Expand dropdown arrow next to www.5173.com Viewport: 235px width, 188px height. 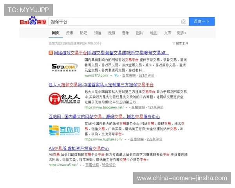coord(111,76)
